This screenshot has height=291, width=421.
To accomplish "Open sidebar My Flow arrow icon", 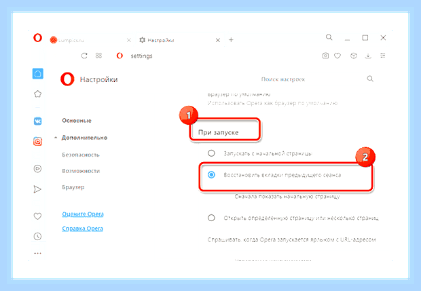I will click(x=37, y=189).
